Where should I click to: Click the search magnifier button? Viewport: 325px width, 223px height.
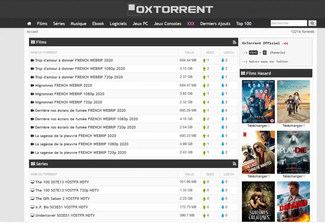tap(312, 23)
